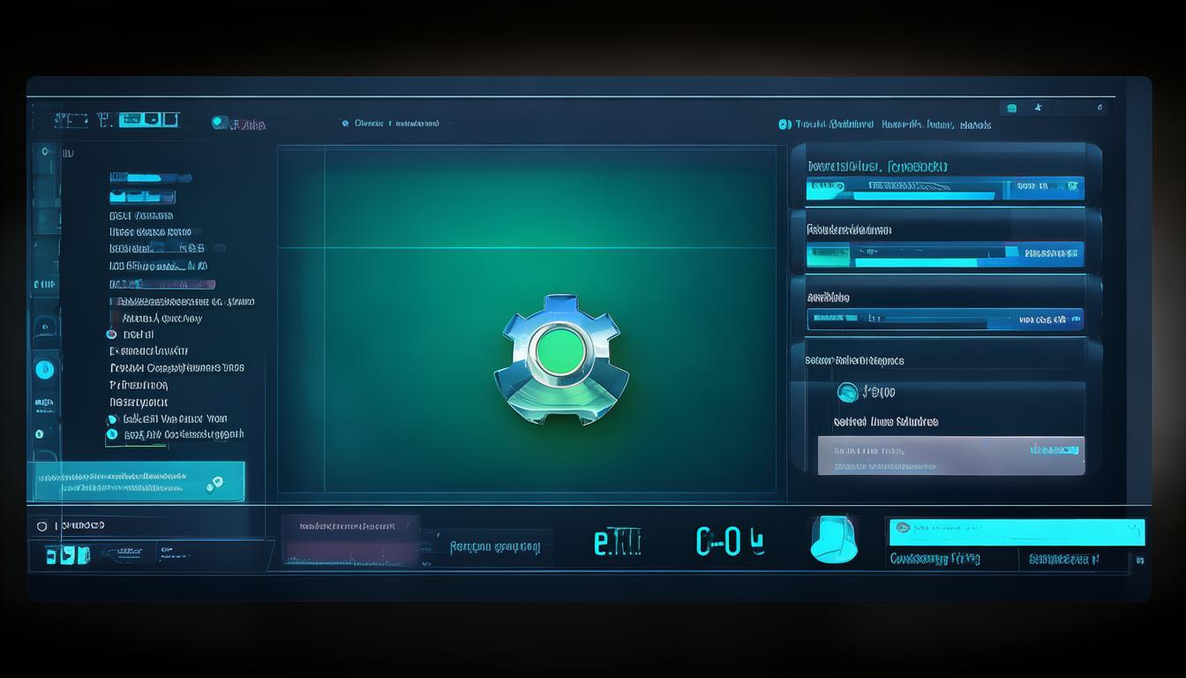Click the star icon in top-right corner
Screen dimensions: 1186x678
pos(1039,108)
